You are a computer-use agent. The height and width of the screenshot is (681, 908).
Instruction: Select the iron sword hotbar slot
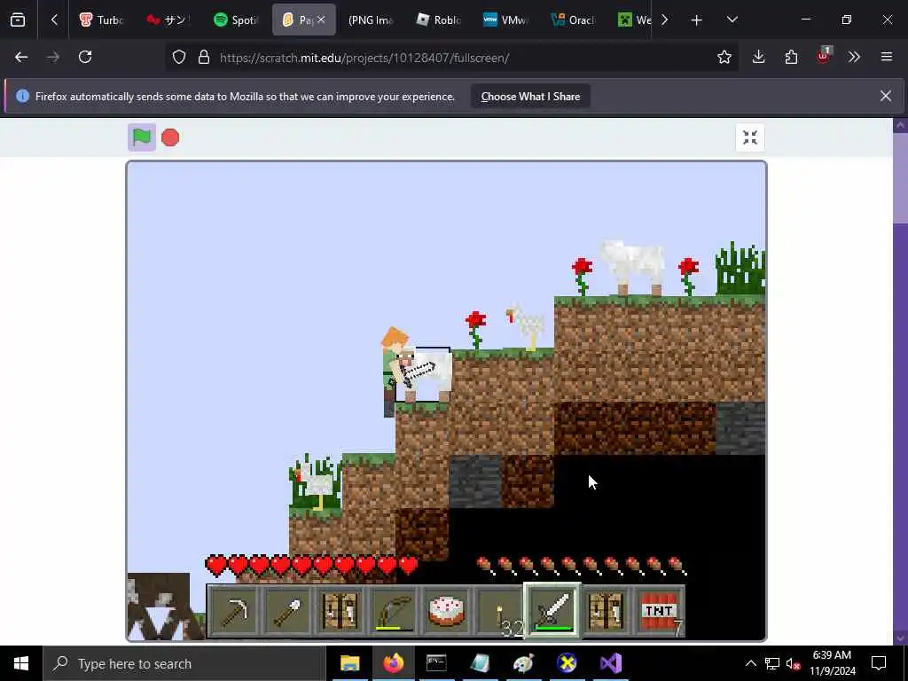552,610
